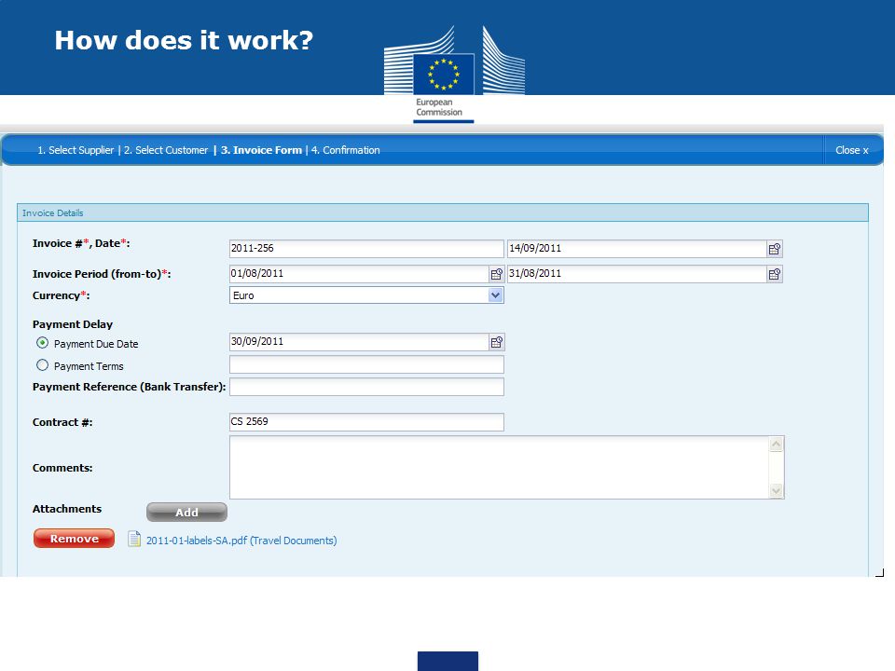This screenshot has height=671, width=895.
Task: Click scroll down arrow in Comments box
Action: [777, 490]
